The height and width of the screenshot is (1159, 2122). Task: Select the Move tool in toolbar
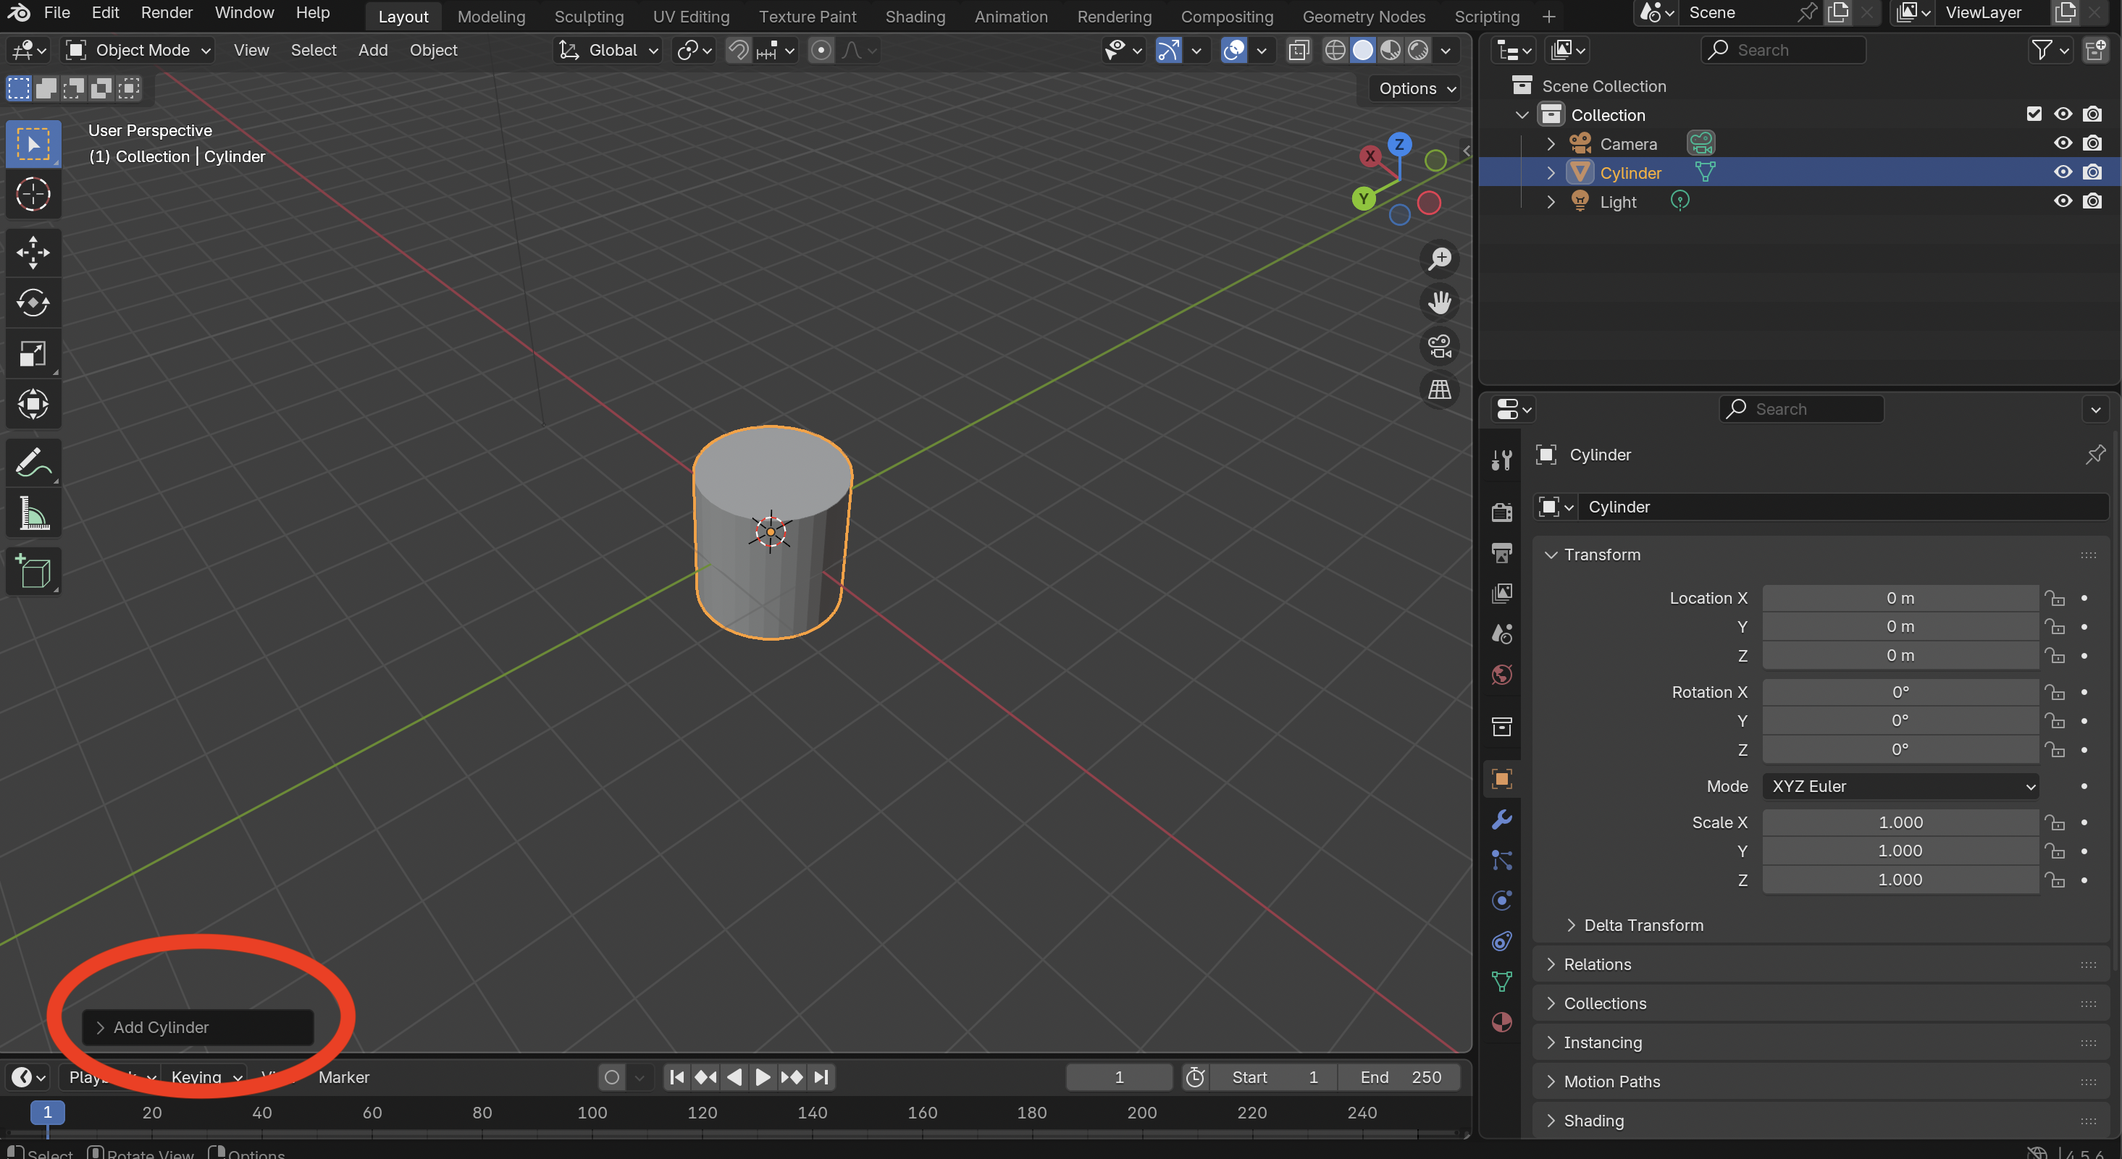(33, 252)
